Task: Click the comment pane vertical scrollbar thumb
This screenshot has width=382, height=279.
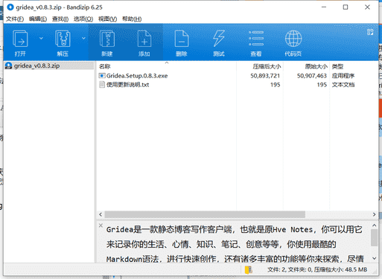Action: click(374, 237)
